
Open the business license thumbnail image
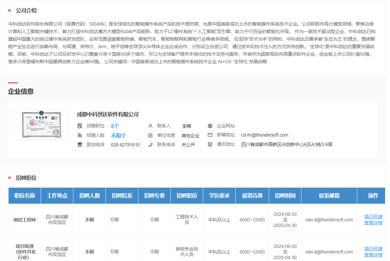(41, 124)
